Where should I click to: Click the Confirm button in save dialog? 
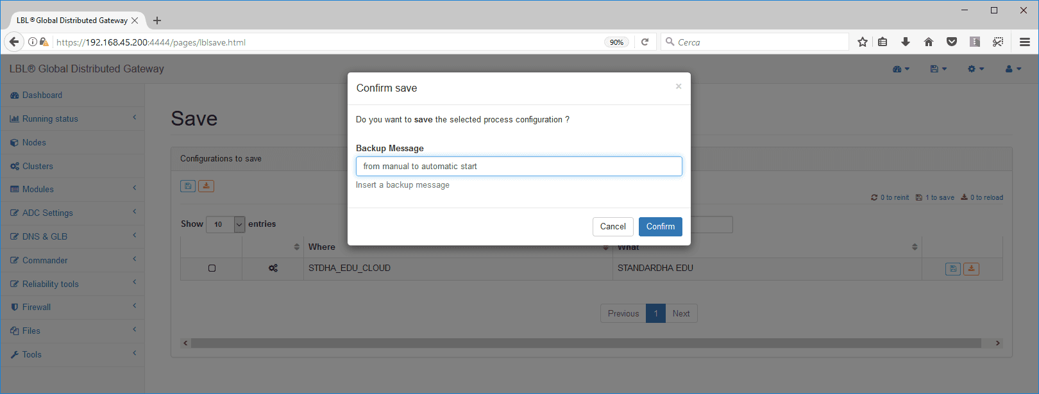pyautogui.click(x=660, y=227)
